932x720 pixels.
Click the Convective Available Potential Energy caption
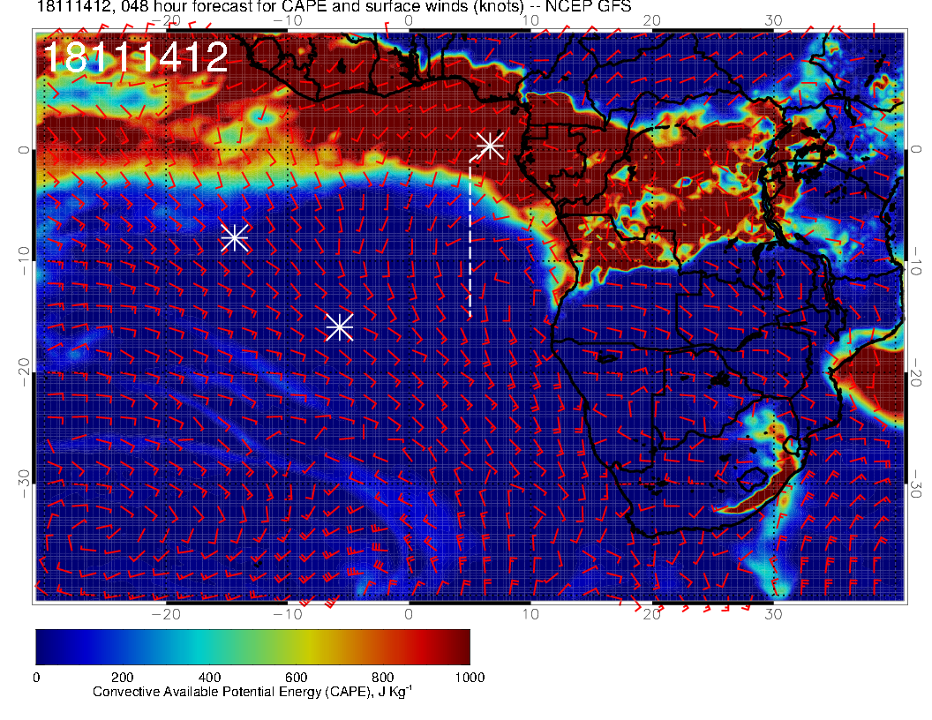pyautogui.click(x=252, y=693)
